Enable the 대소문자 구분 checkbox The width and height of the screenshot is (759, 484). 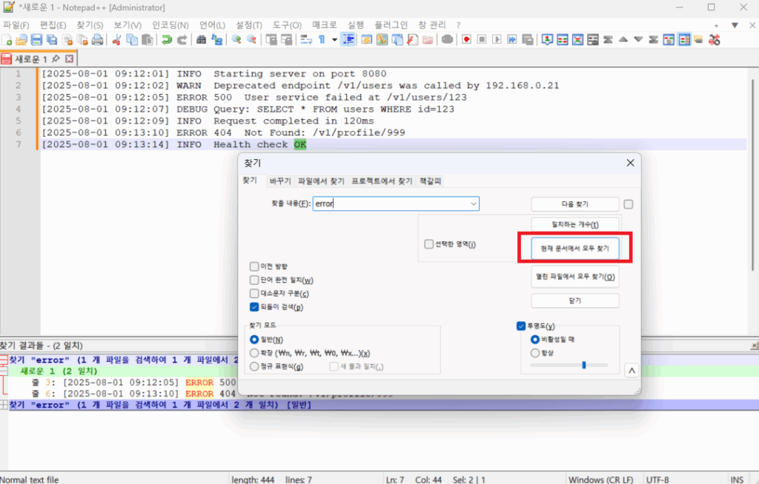(255, 294)
